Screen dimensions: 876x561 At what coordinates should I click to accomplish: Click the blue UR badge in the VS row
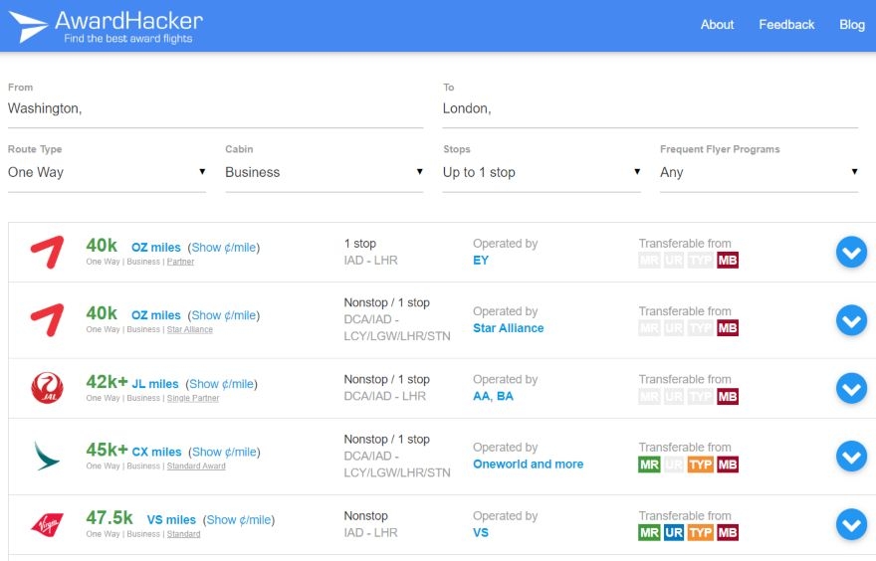coord(674,532)
